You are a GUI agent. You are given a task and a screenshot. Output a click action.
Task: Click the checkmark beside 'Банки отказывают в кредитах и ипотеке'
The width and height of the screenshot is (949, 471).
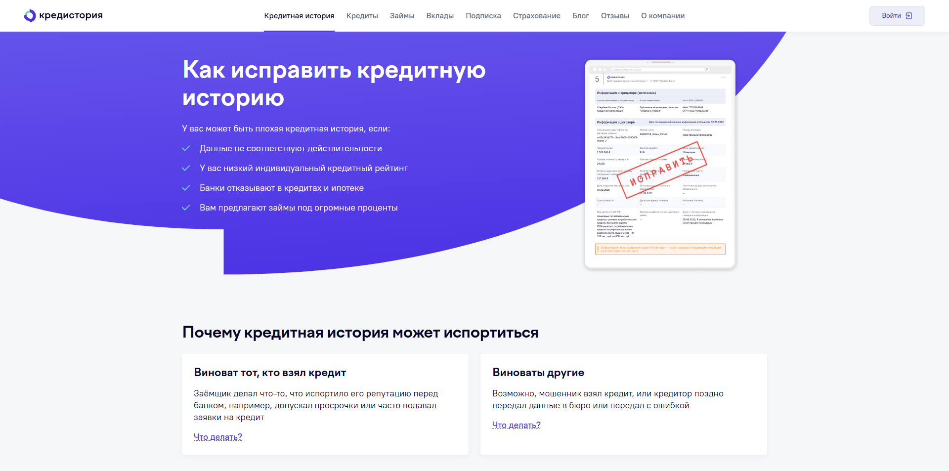point(187,187)
